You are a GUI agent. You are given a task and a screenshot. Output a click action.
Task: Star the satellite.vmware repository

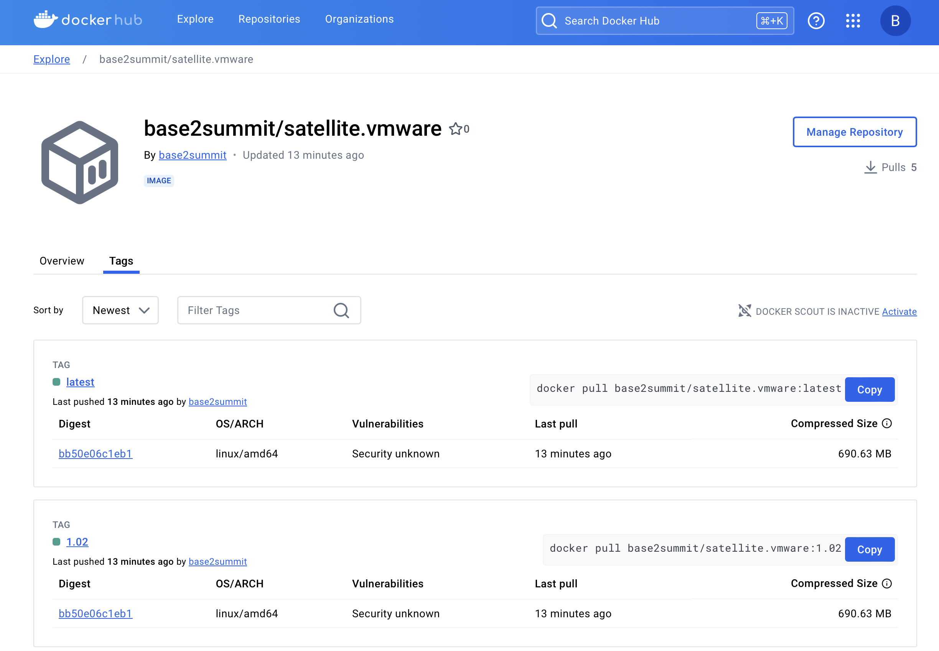coord(455,129)
